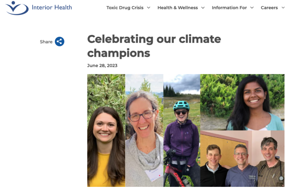Select photo of woman in yellow top

click(106, 130)
